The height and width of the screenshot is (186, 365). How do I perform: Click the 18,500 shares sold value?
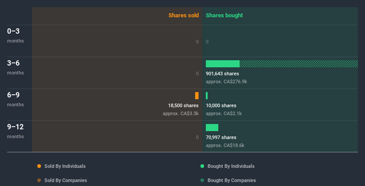coord(183,105)
